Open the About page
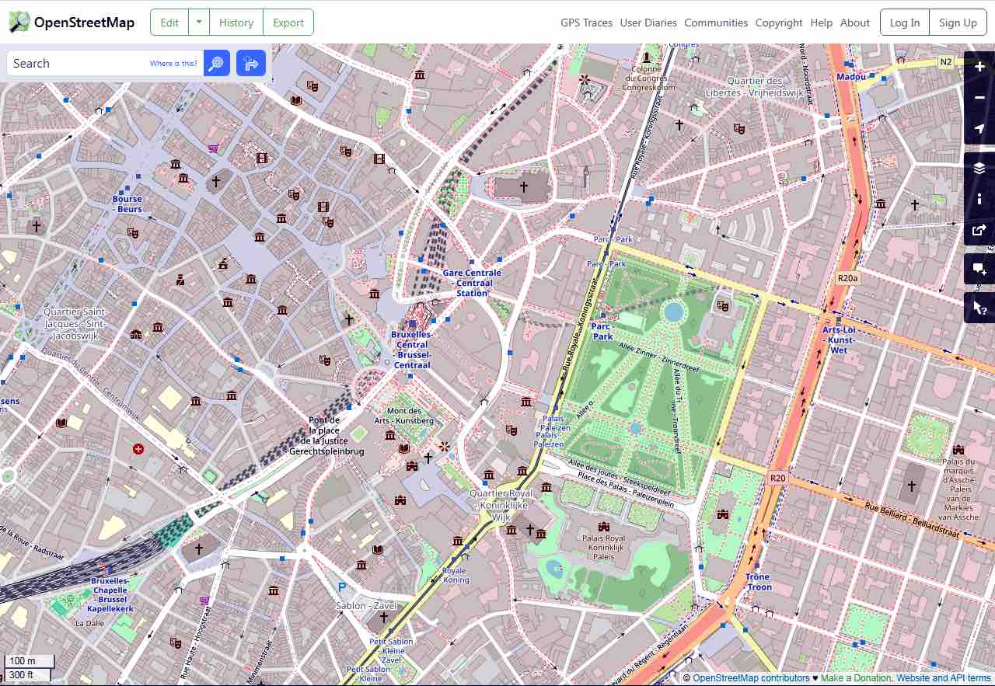 click(x=855, y=23)
